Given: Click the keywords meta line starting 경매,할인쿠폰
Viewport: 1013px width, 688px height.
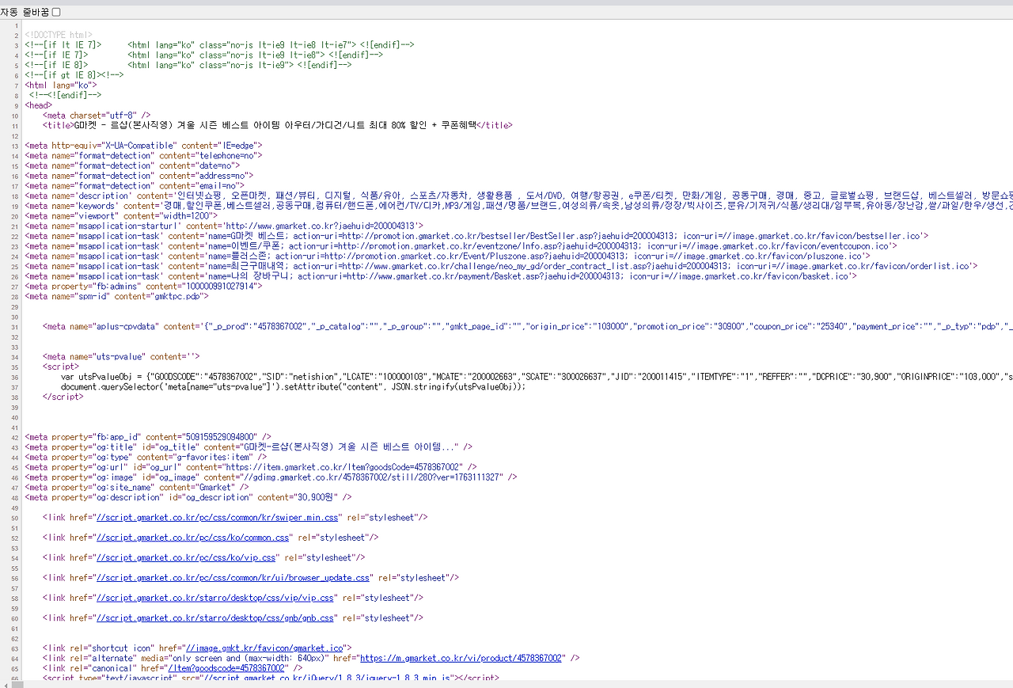Looking at the screenshot, I should [518, 205].
